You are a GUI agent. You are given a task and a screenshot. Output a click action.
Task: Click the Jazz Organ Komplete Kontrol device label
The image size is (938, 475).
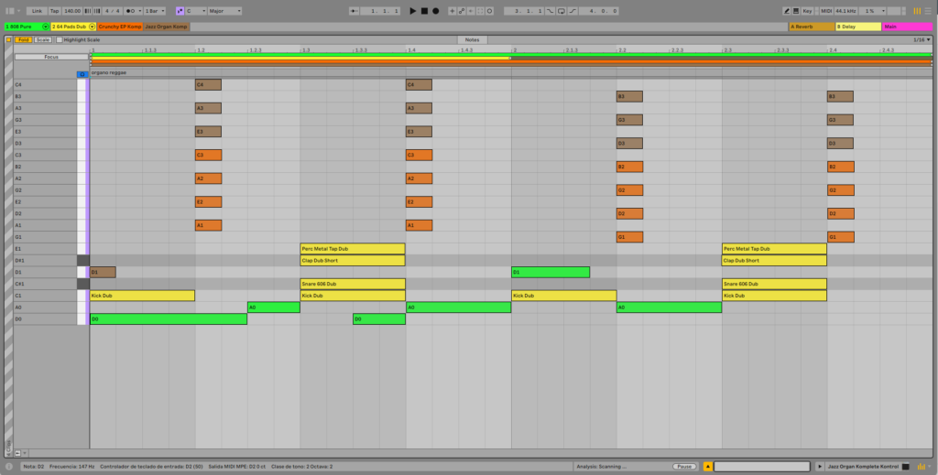click(863, 467)
